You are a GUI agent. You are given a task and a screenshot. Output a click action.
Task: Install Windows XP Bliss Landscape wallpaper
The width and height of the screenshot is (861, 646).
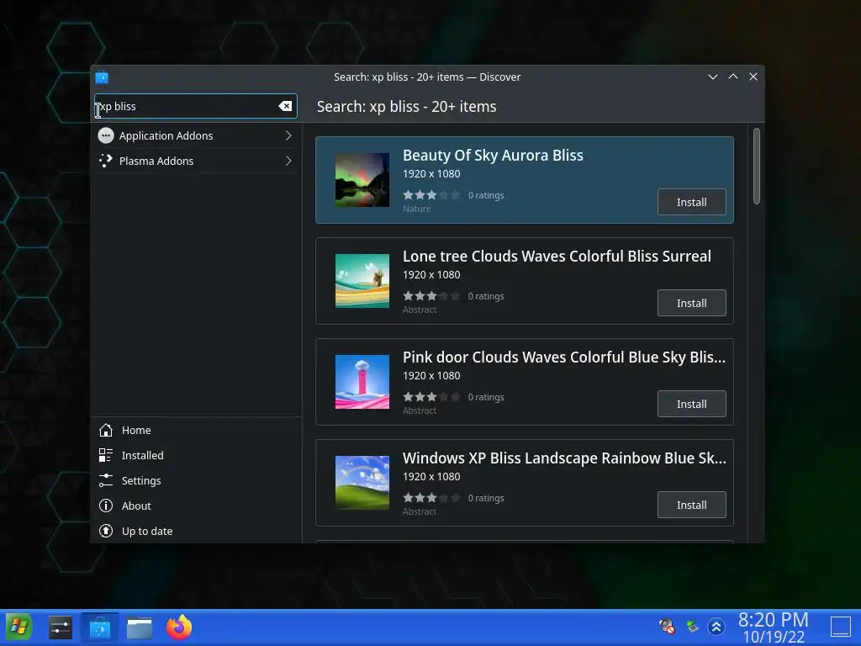[x=691, y=506]
